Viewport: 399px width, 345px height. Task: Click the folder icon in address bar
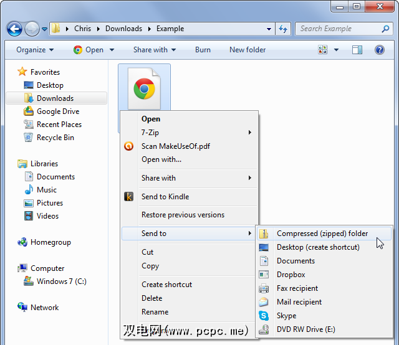point(55,29)
